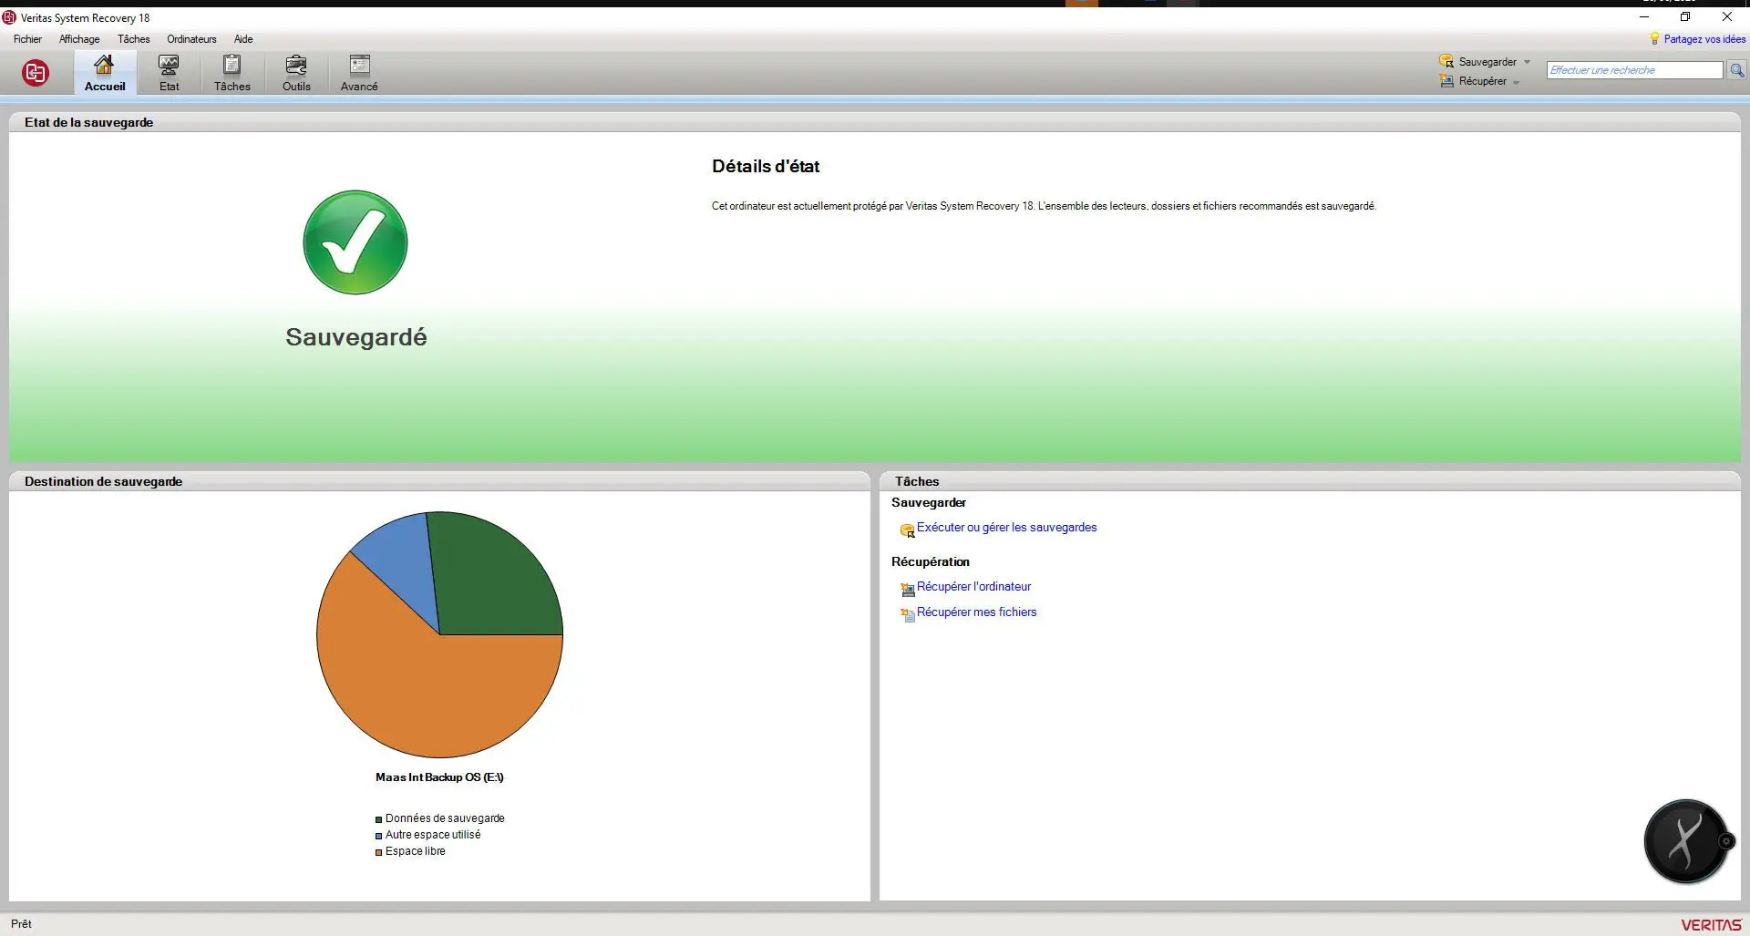Click green Données de sauvegarde legend swatch
Viewport: 1750px width, 936px height.
tap(378, 819)
